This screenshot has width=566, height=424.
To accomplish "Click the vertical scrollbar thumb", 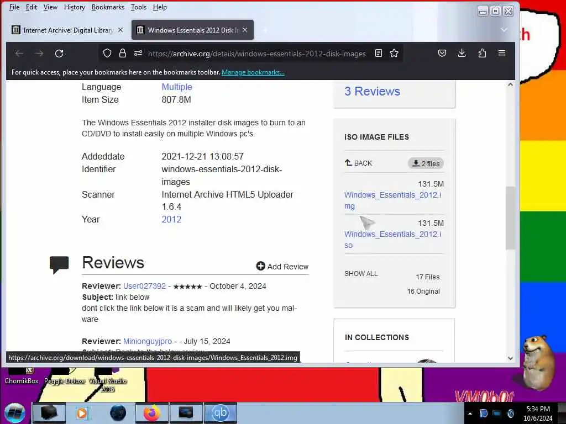I will click(510, 218).
